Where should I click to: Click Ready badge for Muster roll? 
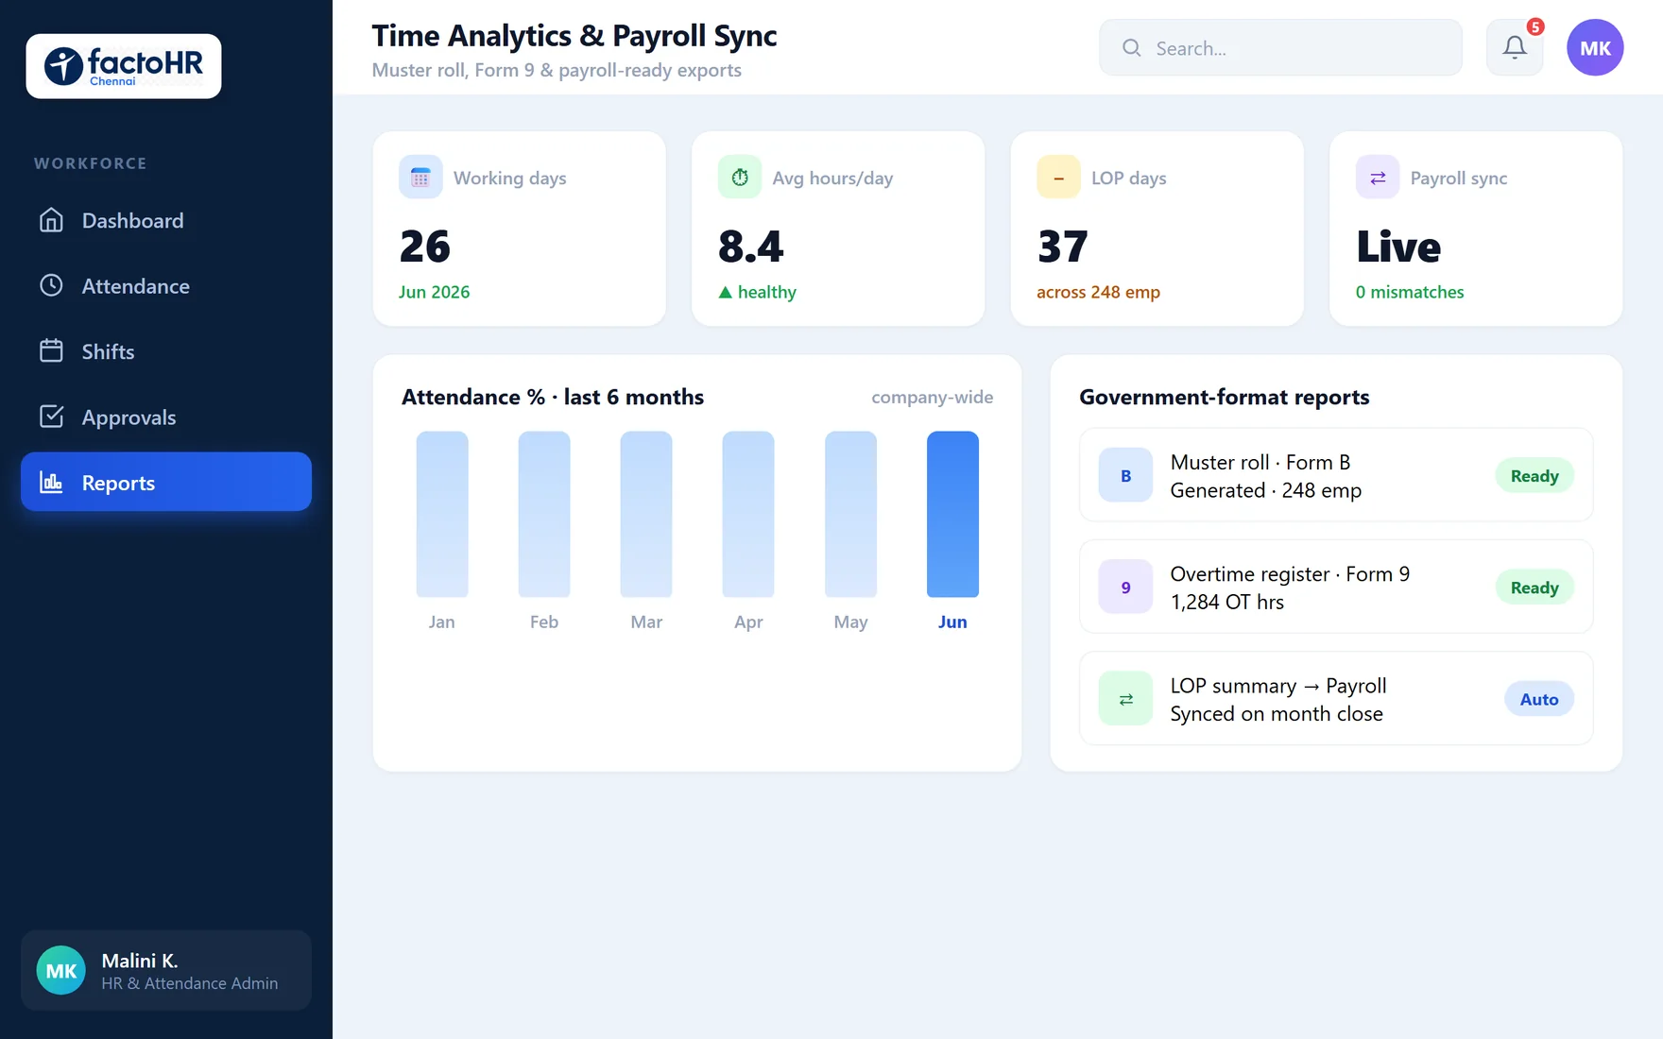coord(1534,475)
